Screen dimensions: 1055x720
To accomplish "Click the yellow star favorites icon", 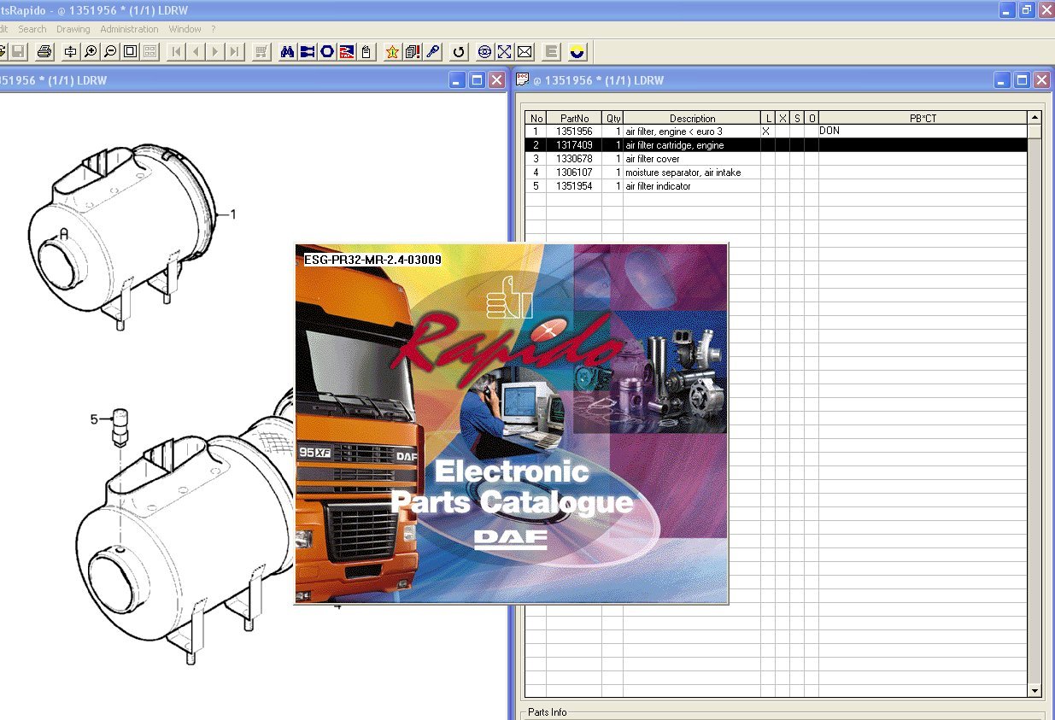I will pos(392,52).
